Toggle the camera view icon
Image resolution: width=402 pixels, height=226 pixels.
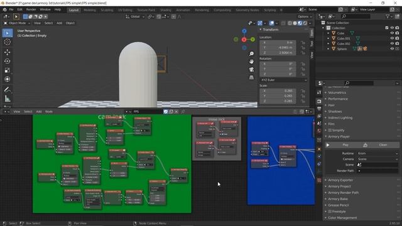pos(251,70)
